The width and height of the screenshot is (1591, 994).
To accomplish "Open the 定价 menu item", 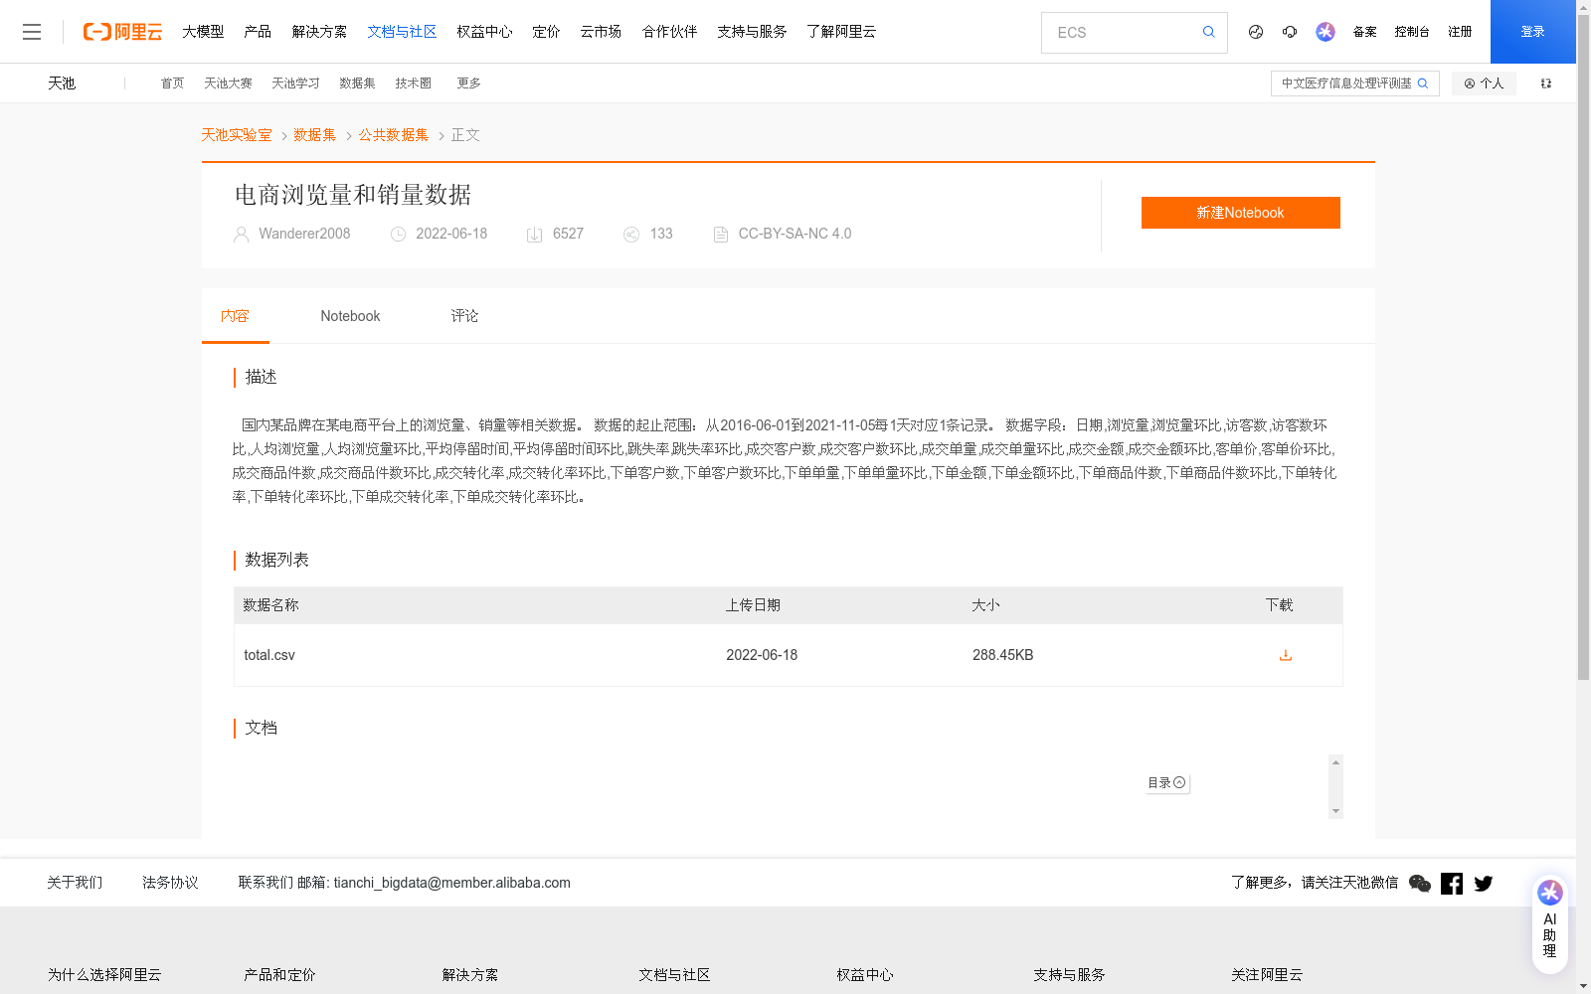I will pos(546,32).
